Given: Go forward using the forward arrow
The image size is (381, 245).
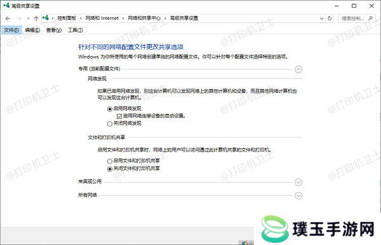Looking at the screenshot, I should (19, 18).
